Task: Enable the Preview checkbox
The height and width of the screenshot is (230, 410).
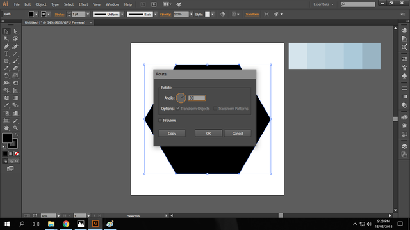Action: (x=160, y=121)
